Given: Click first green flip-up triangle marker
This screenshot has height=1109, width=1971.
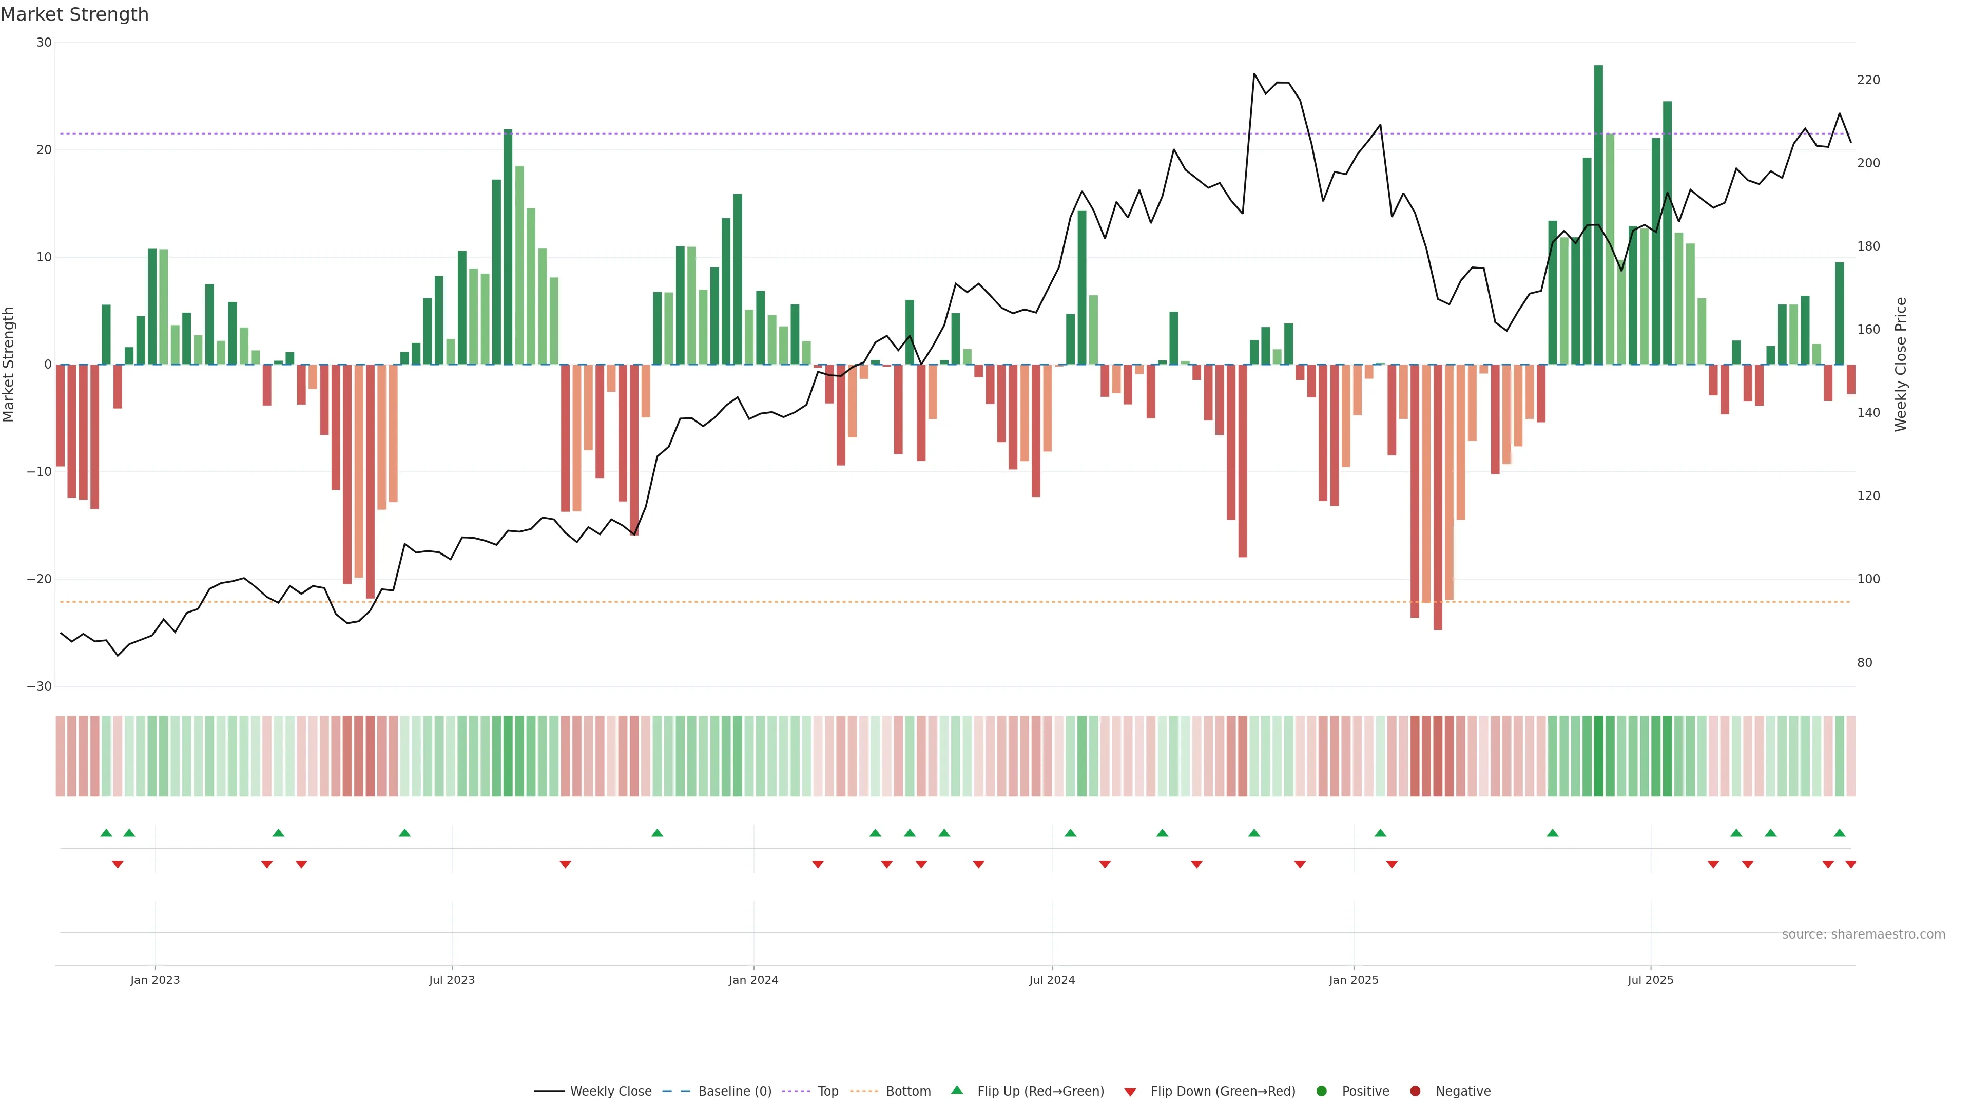Looking at the screenshot, I should click(106, 833).
